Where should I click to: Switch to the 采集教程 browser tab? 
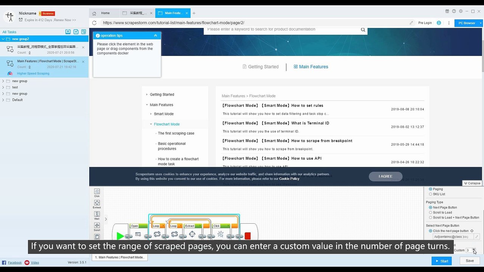(138, 13)
